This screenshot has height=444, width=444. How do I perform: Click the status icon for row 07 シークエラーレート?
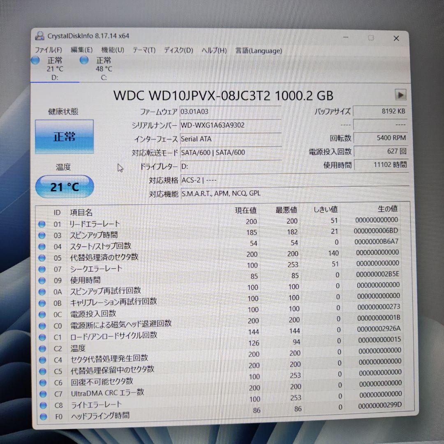point(42,269)
